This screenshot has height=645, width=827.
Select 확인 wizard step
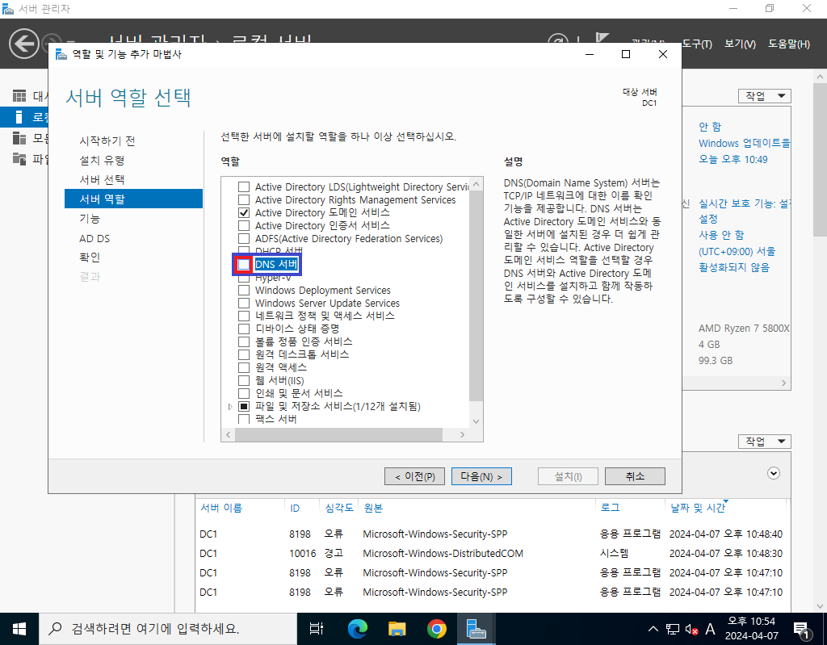(x=89, y=258)
